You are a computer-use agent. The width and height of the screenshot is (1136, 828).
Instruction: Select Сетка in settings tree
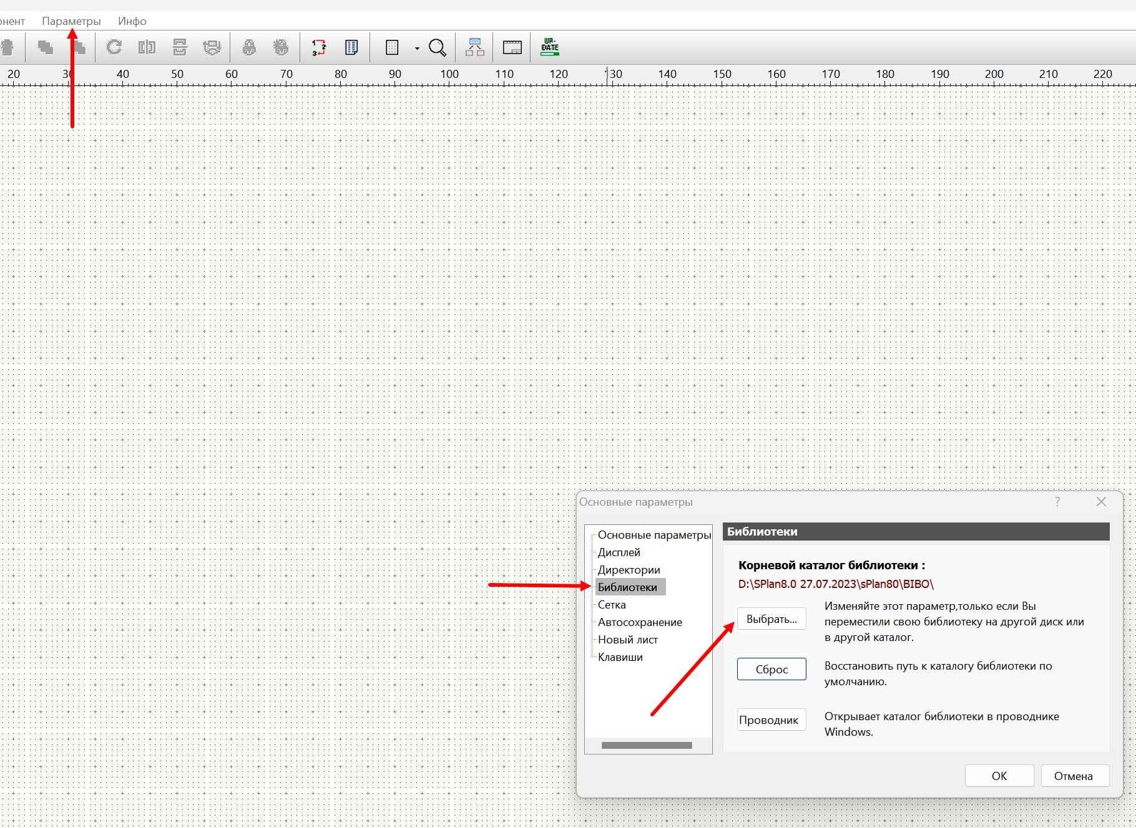[x=612, y=605]
